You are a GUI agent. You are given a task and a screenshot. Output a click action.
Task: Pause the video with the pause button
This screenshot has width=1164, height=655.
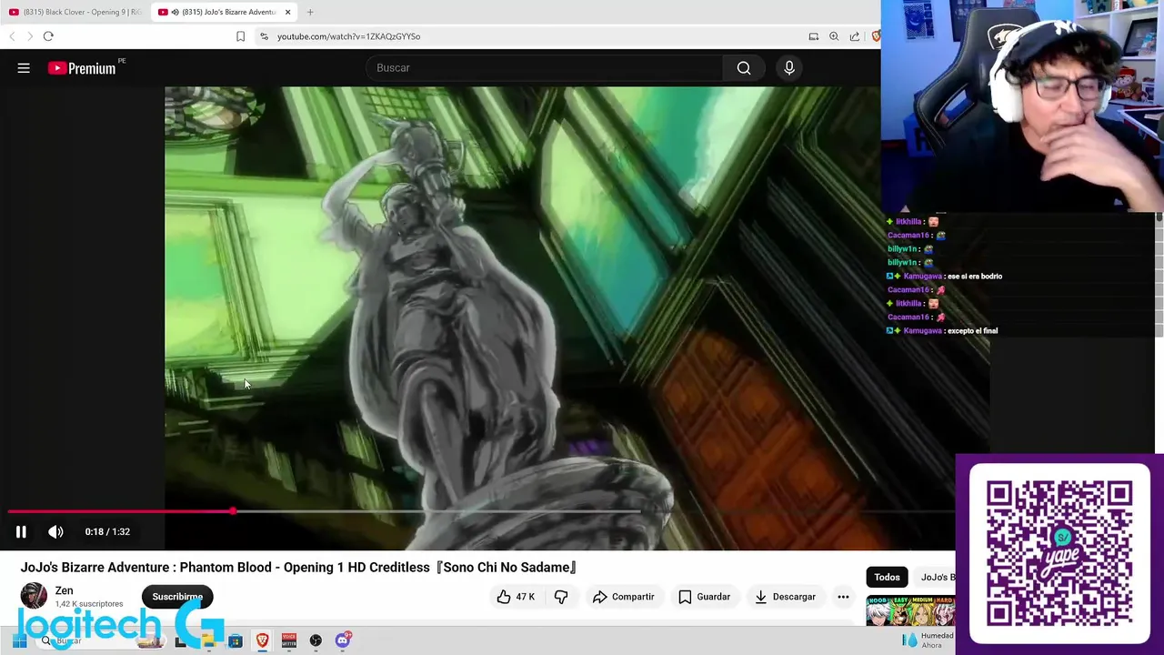pos(21,532)
